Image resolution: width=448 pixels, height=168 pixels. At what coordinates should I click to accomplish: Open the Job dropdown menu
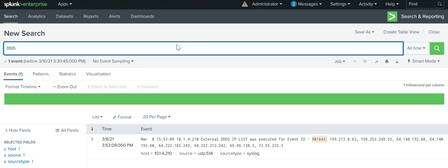340,61
